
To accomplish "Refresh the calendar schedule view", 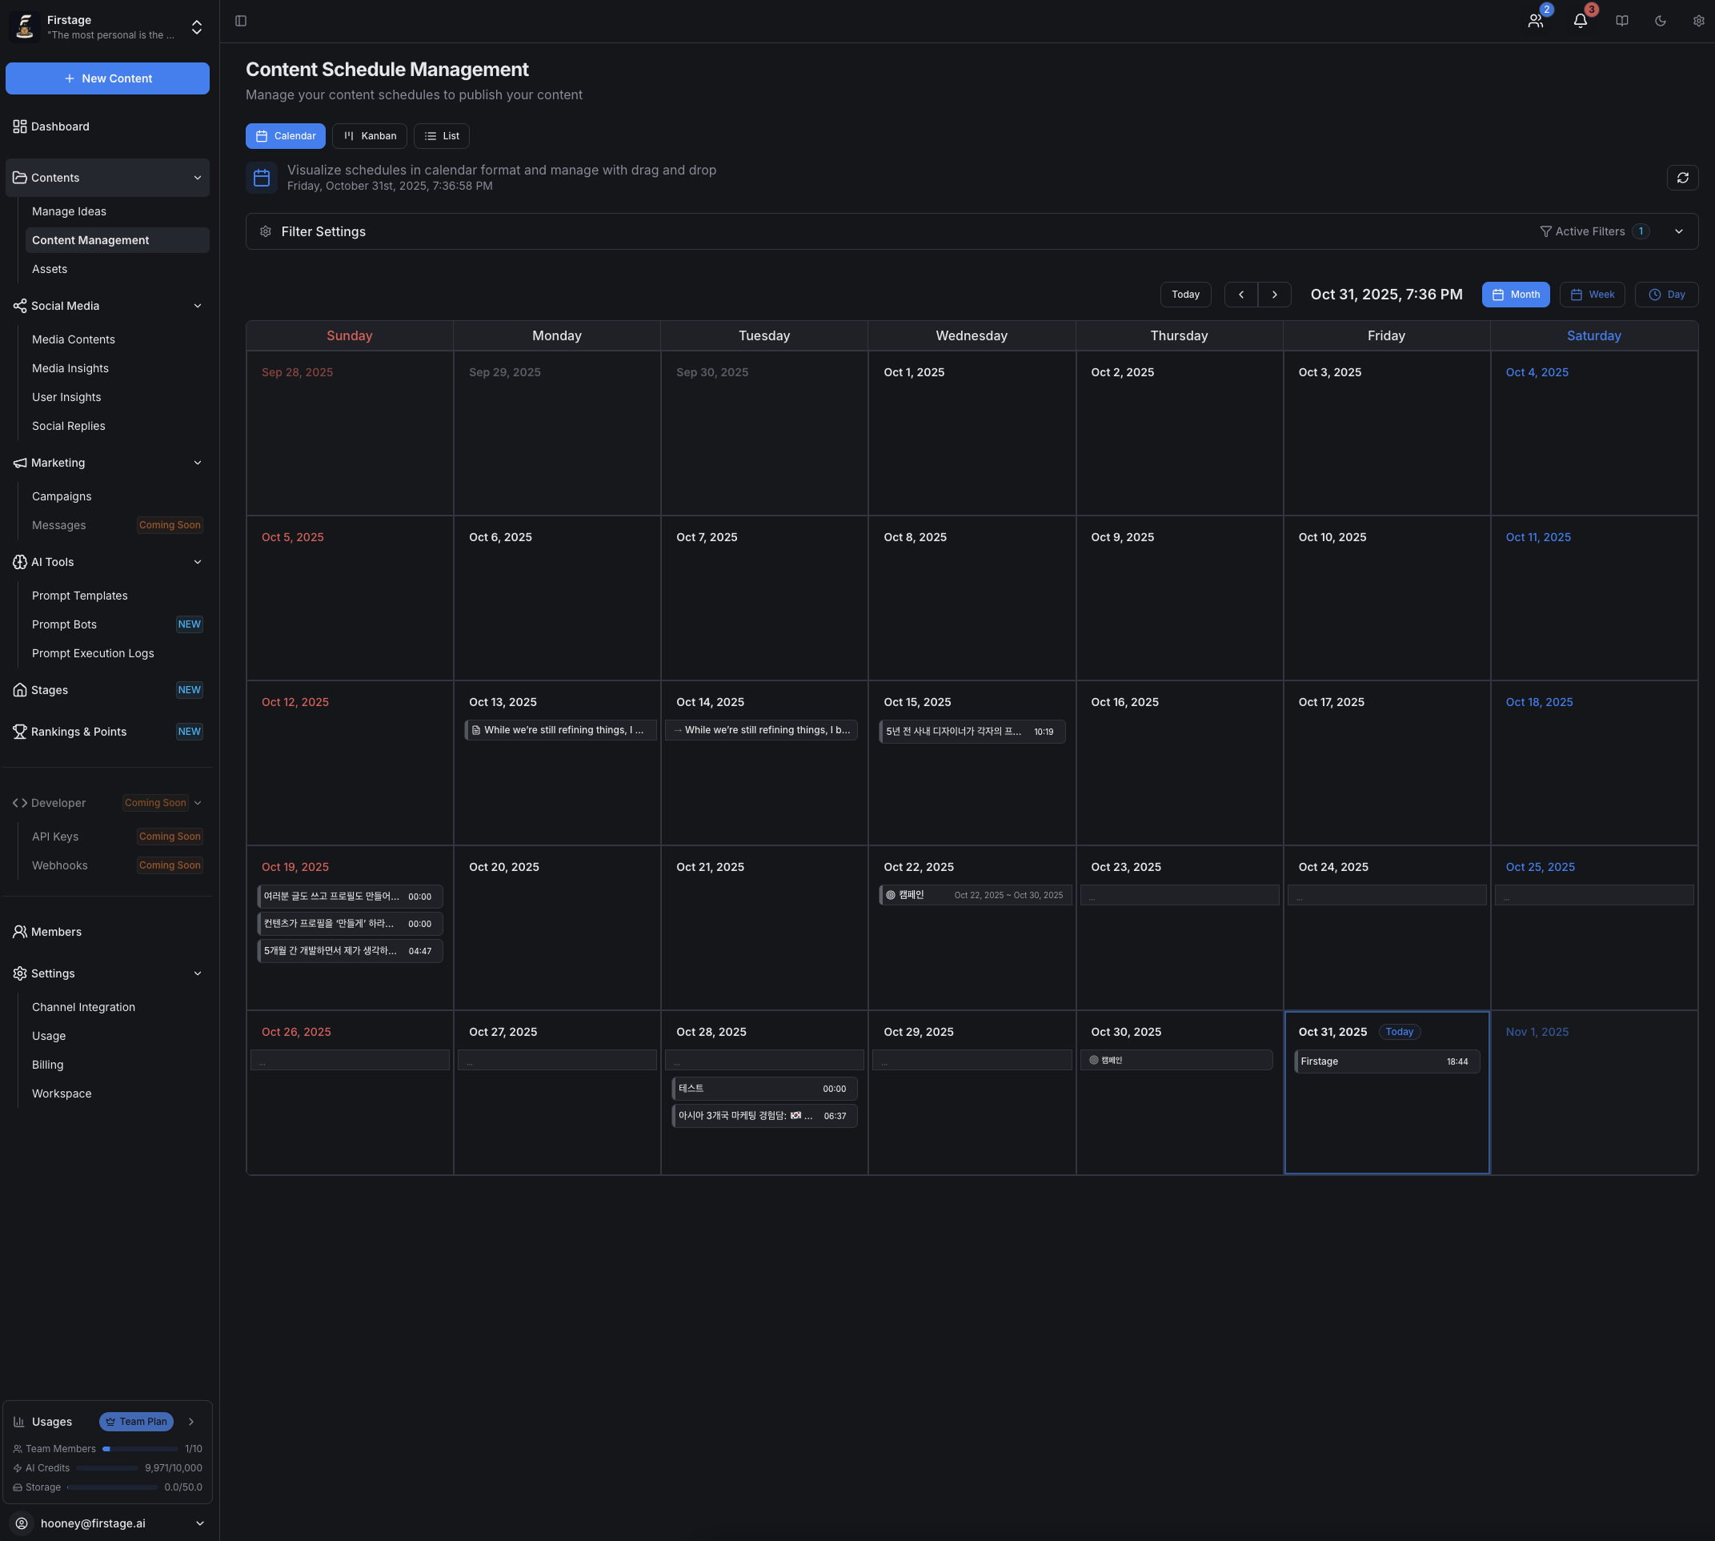I will (x=1683, y=178).
